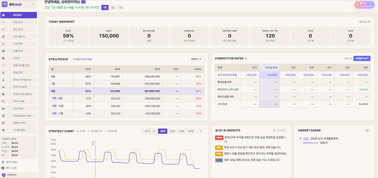This screenshot has width=378, height=178.
Task: Open the Integration Hub sidebar item
Action: pos(18,115)
